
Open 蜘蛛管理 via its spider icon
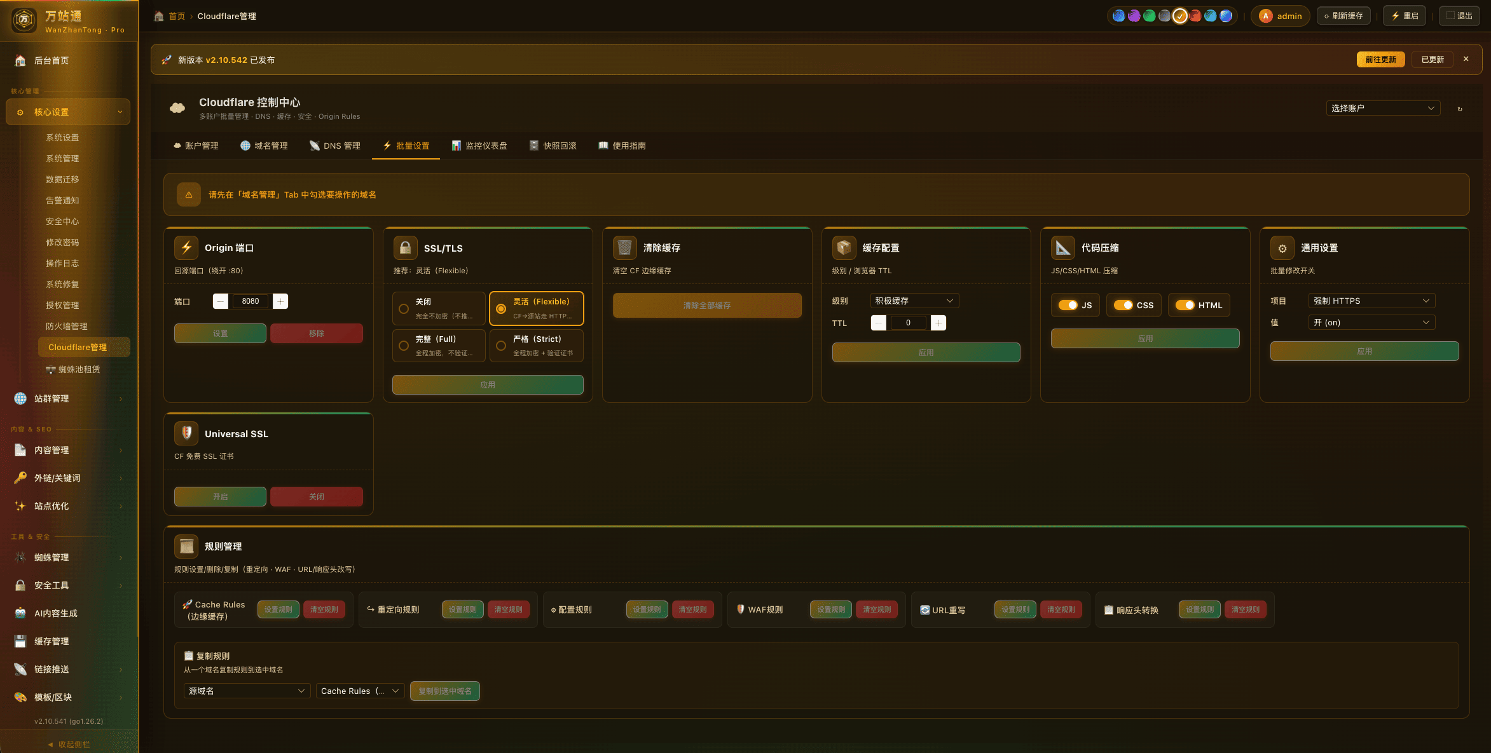click(20, 557)
